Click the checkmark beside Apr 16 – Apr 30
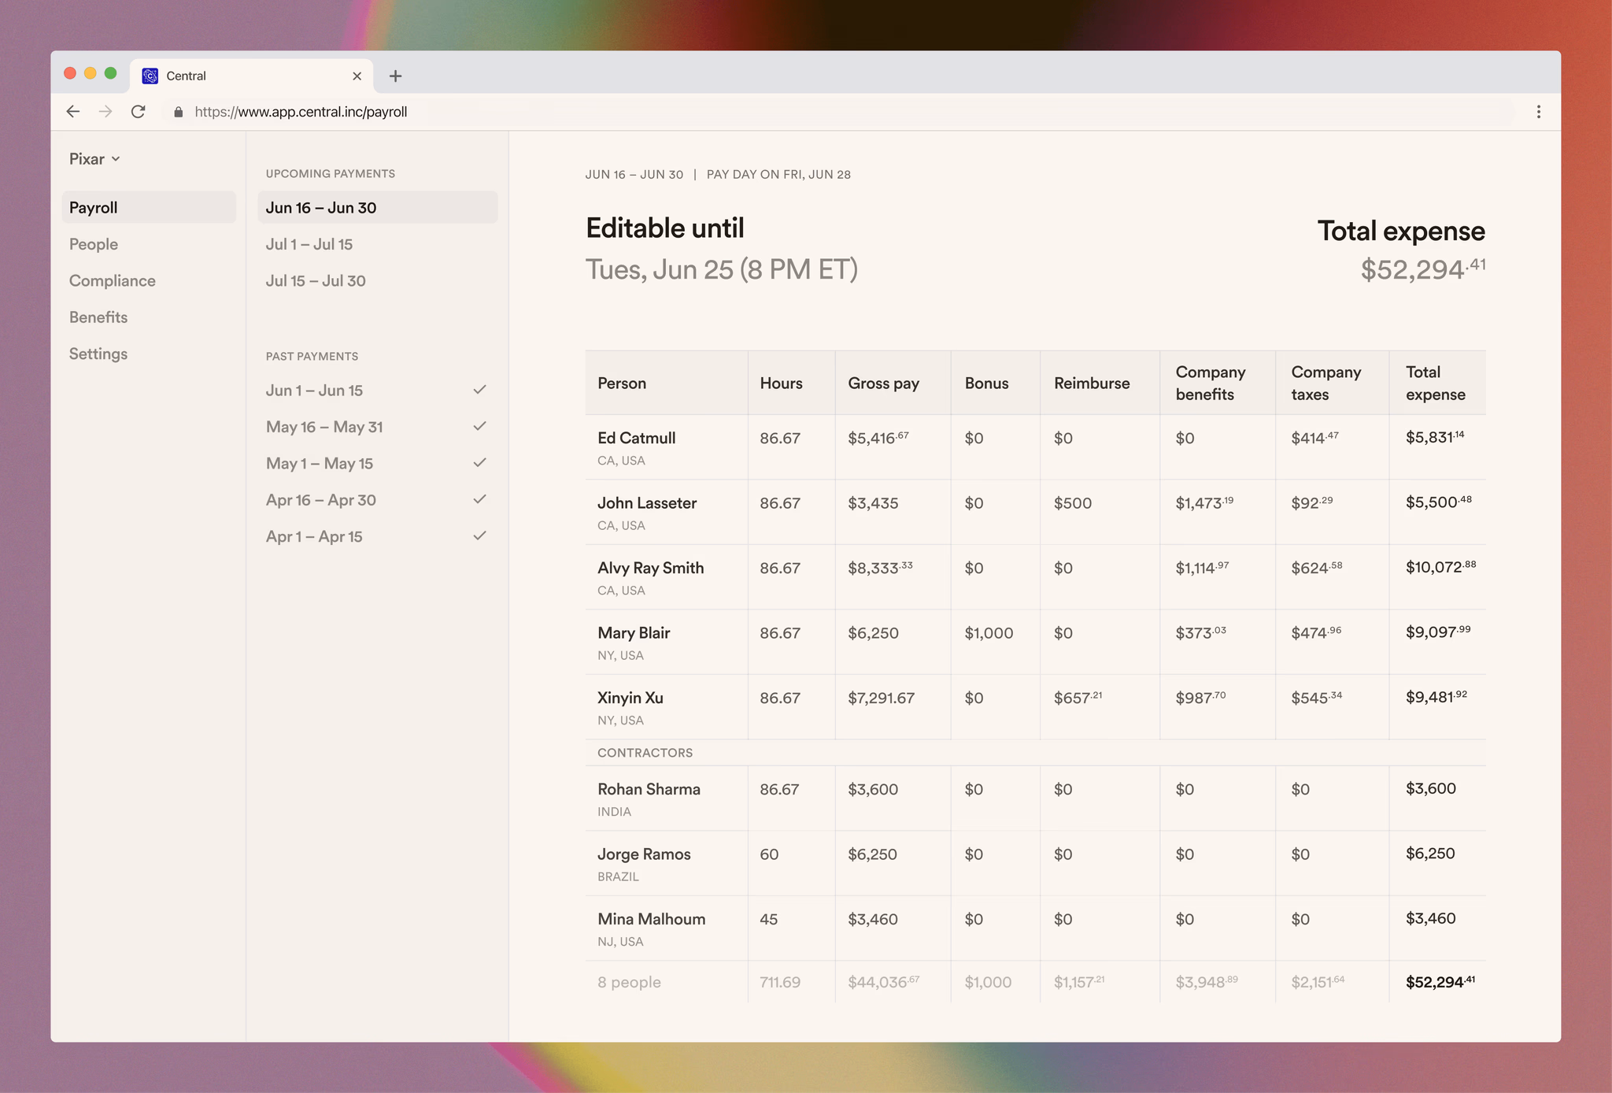 click(x=479, y=499)
